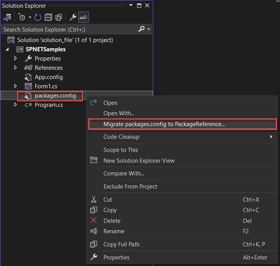Click the search magnifier icon
This screenshot has height=266, width=280.
tap(142, 29)
